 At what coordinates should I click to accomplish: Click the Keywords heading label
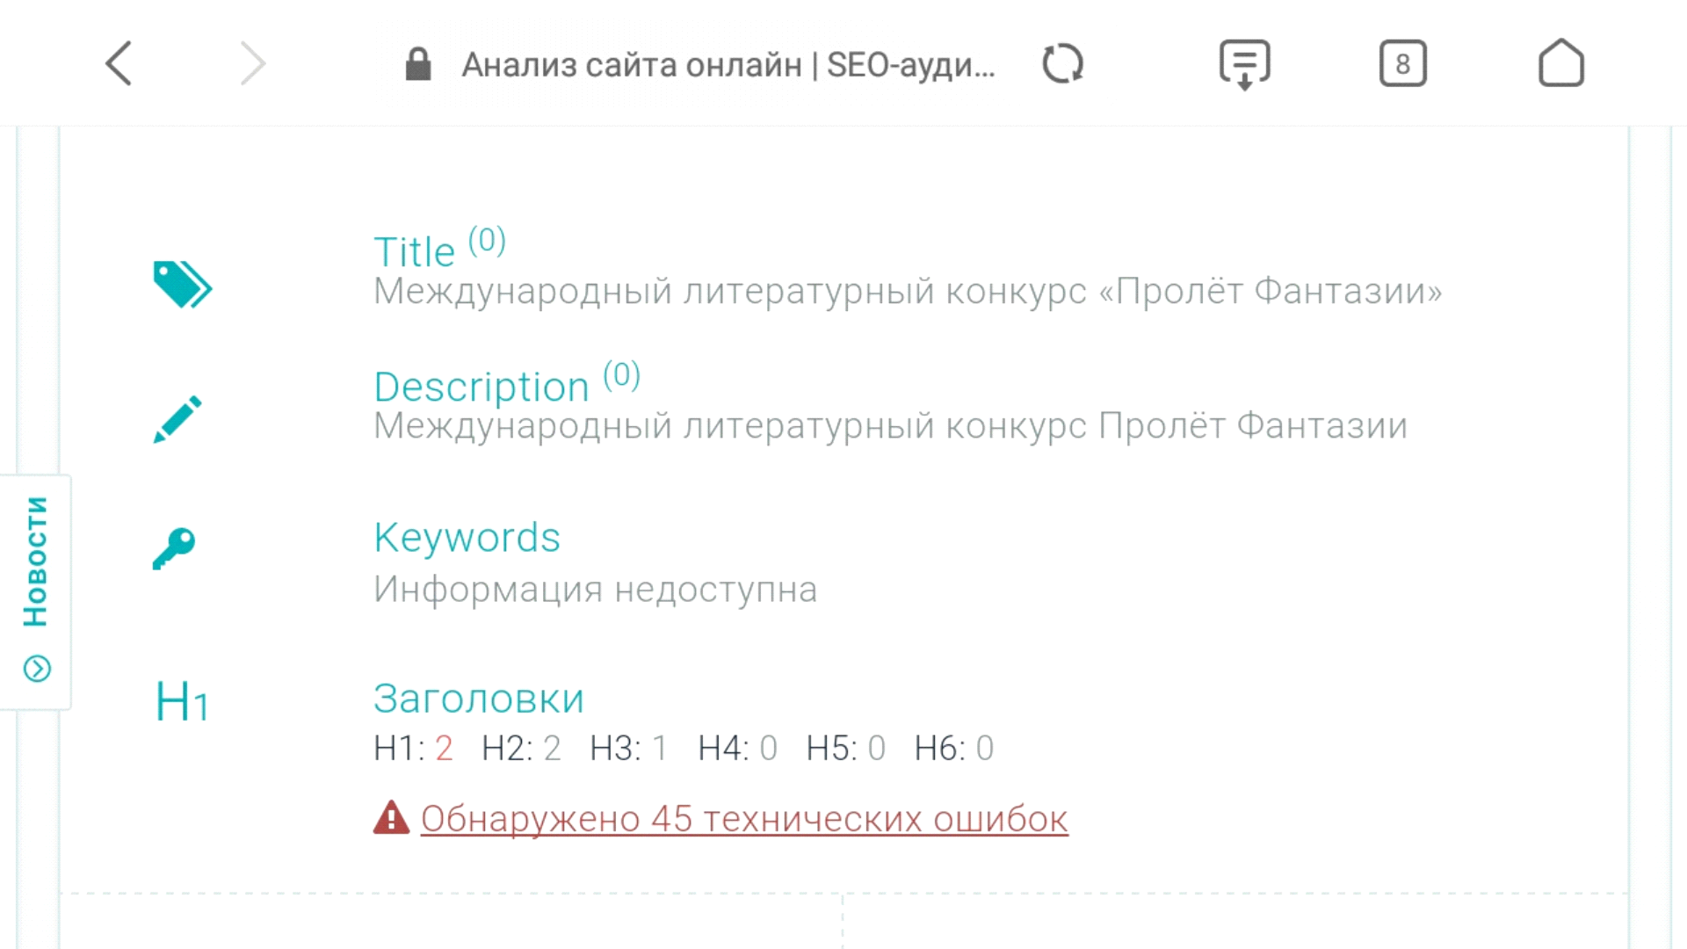click(467, 538)
